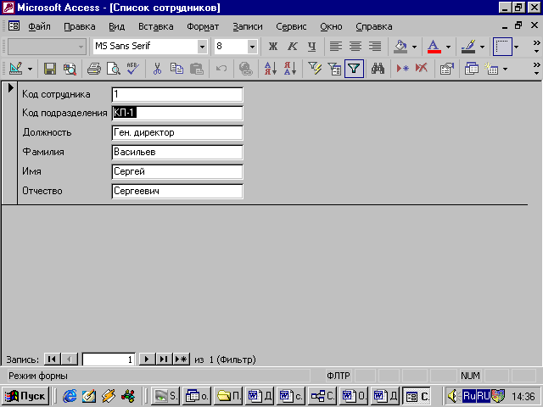Screen dimensions: 543x407
Task: Open the MS Sans Serif font dropdown
Action: point(200,46)
